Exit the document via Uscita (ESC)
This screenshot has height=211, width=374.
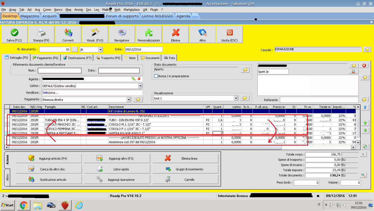(x=229, y=35)
